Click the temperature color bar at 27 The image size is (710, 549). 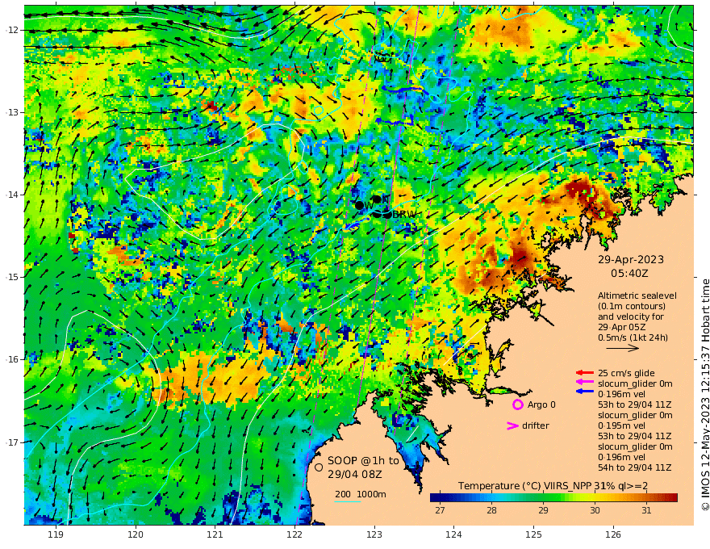[x=440, y=498]
